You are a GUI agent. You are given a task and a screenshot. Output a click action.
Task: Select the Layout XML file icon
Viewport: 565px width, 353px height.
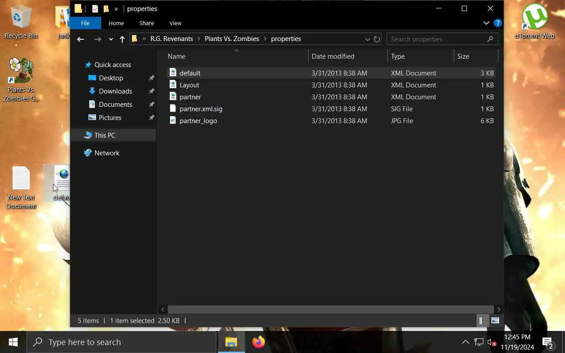point(173,84)
